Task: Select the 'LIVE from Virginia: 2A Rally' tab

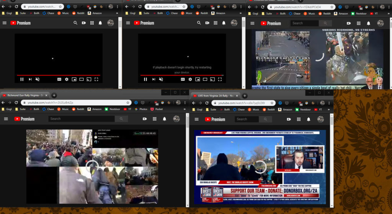Action: point(215,96)
